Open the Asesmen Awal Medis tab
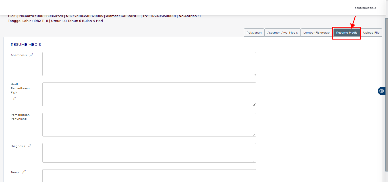Viewport: 388px width, 182px height. tap(282, 33)
